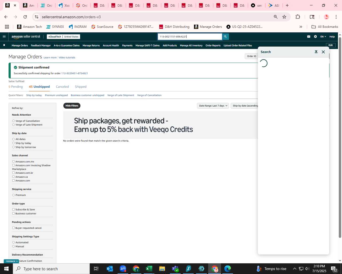Check the Amazon.com.mx sales channel box
The width and height of the screenshot is (342, 274).
click(x=13, y=162)
